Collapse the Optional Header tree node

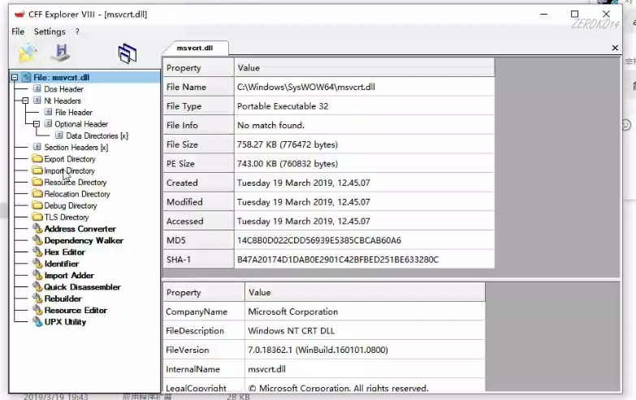coord(37,124)
